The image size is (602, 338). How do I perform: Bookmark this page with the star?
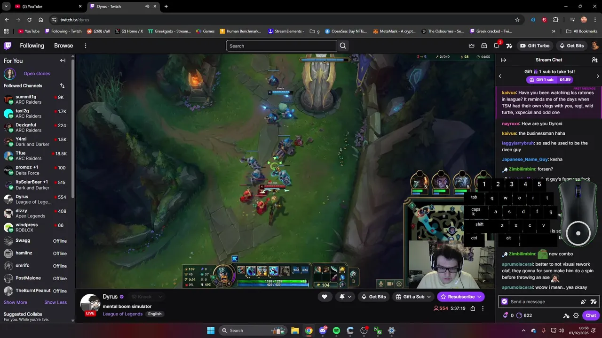point(517,20)
